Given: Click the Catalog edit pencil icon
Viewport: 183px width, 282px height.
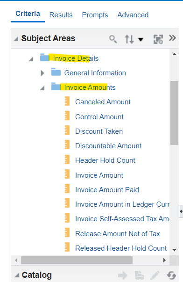Looking at the screenshot, I should 155,275.
